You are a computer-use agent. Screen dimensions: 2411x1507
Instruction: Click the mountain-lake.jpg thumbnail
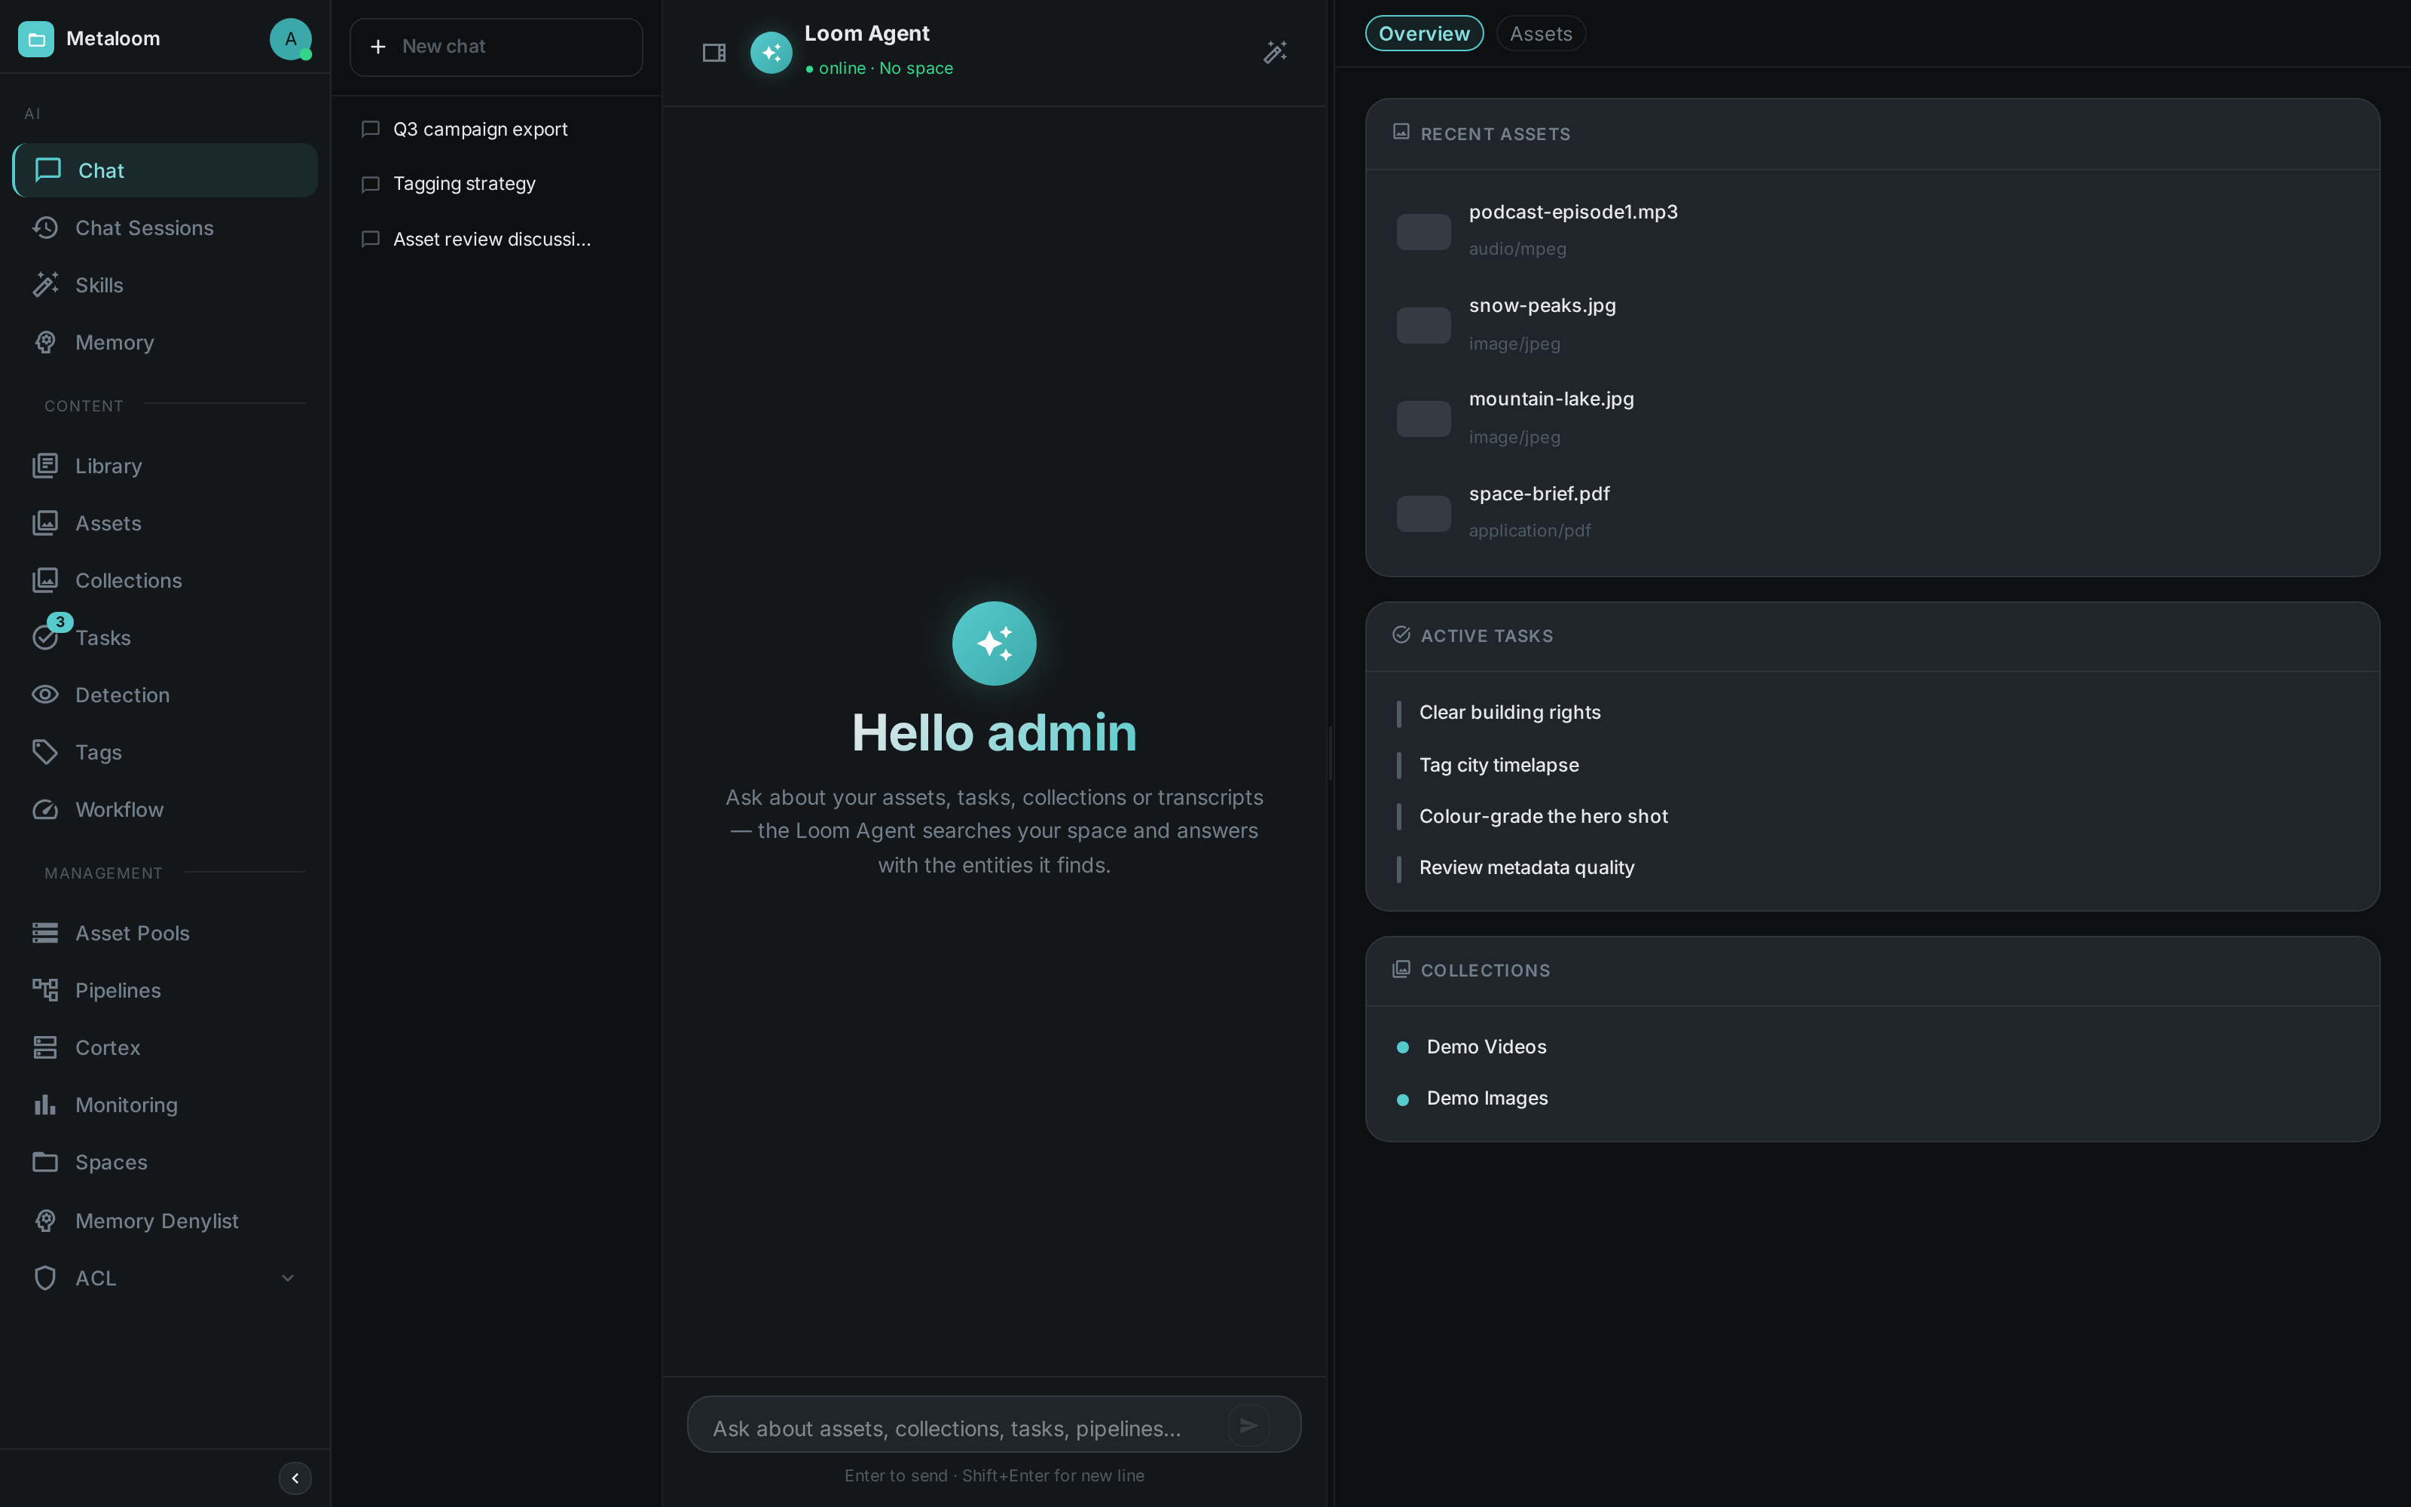[x=1422, y=420]
